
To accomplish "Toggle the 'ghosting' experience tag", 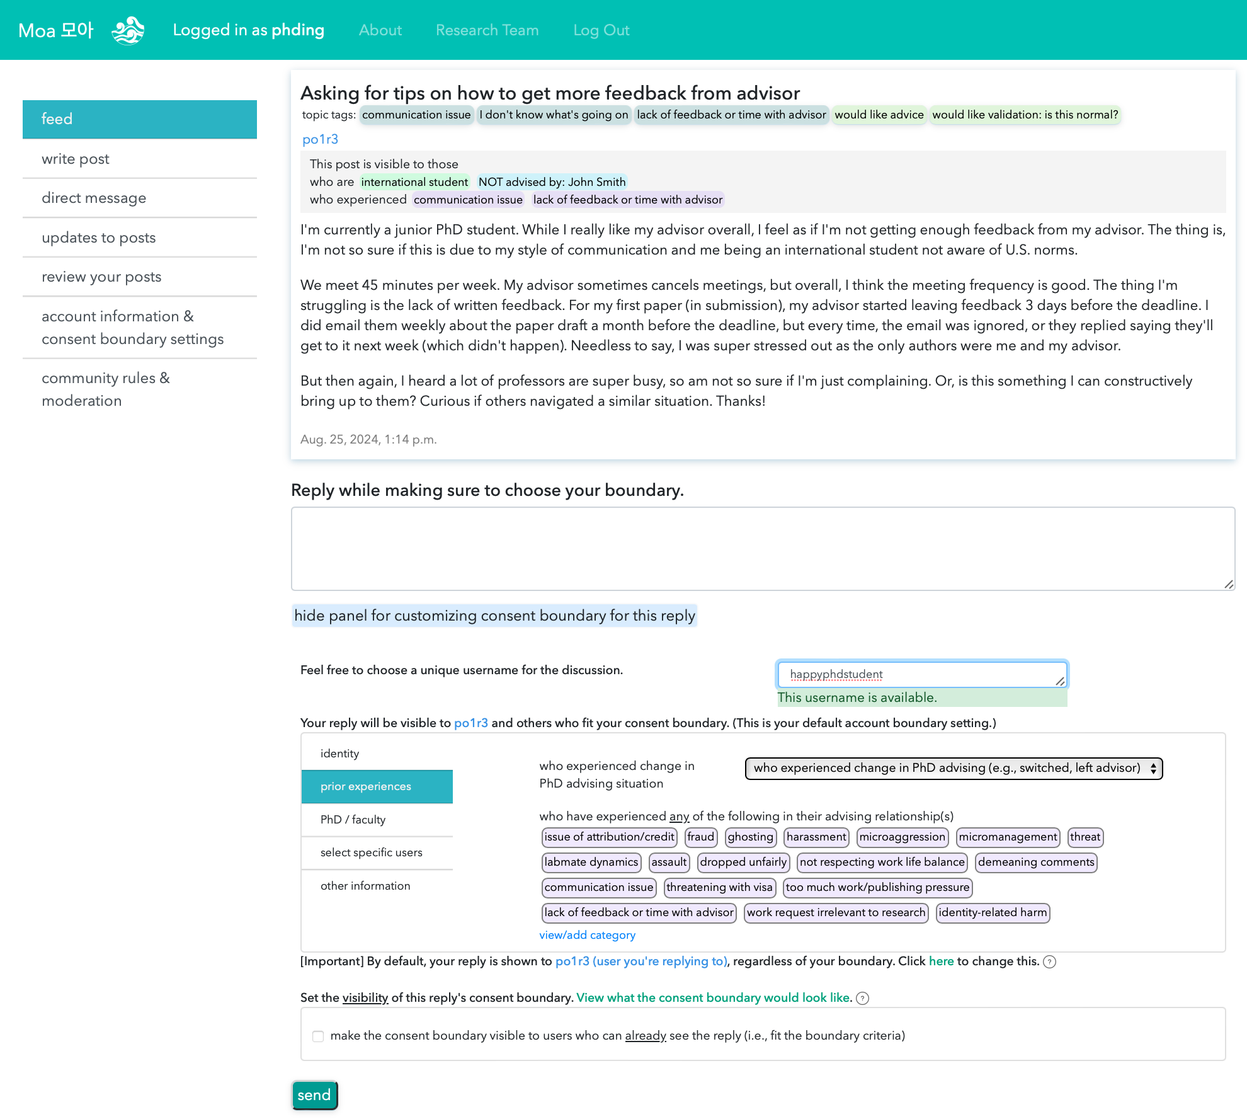I will tap(750, 837).
